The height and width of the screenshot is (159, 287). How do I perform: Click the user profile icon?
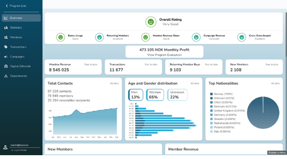(x=5, y=147)
